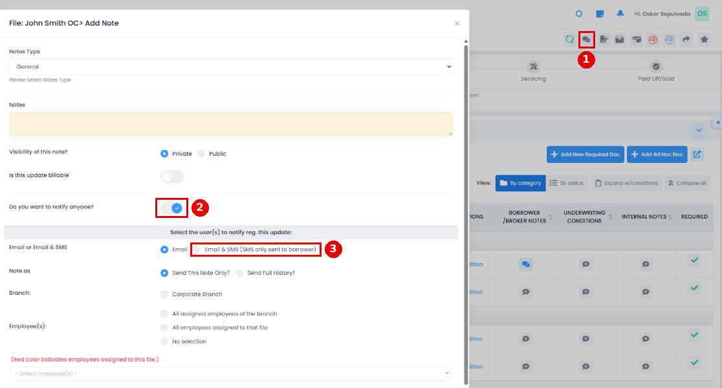Open the Select Employee(s) dropdown
Screen dimensions: 722x388
pyautogui.click(x=231, y=373)
